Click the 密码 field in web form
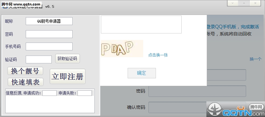Viewport: 265px width, 117px height. [197, 91]
